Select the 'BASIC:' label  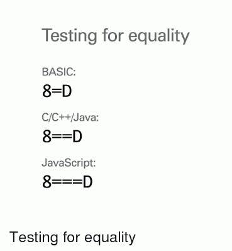click(58, 72)
